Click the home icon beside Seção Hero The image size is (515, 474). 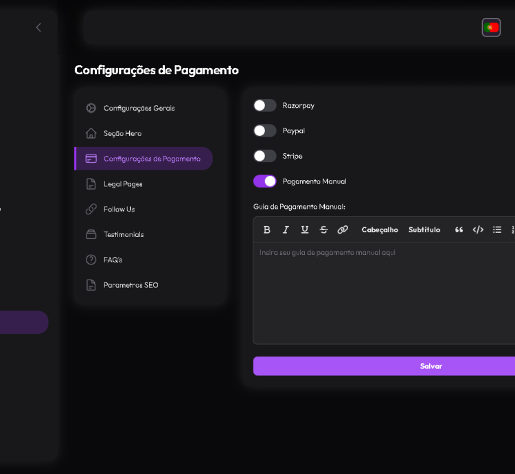91,133
